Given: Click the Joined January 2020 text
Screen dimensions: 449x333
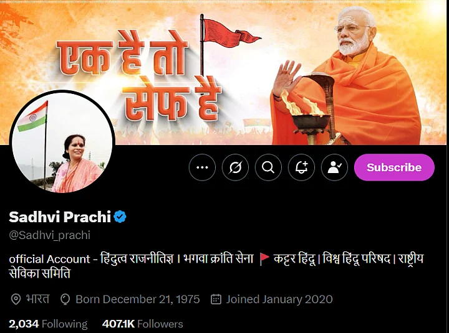Looking at the screenshot, I should [x=279, y=299].
